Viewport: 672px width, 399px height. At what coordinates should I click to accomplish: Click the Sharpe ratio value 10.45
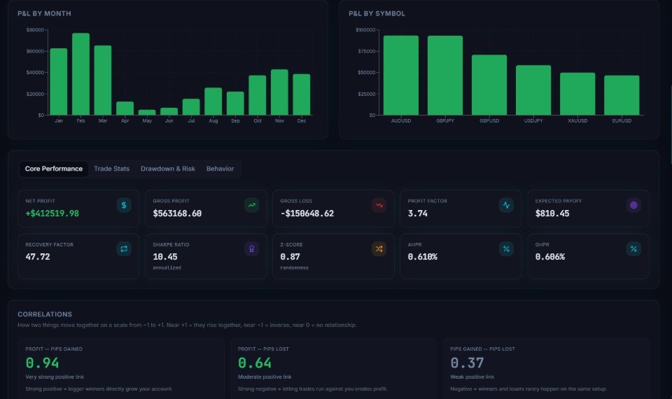coord(165,257)
